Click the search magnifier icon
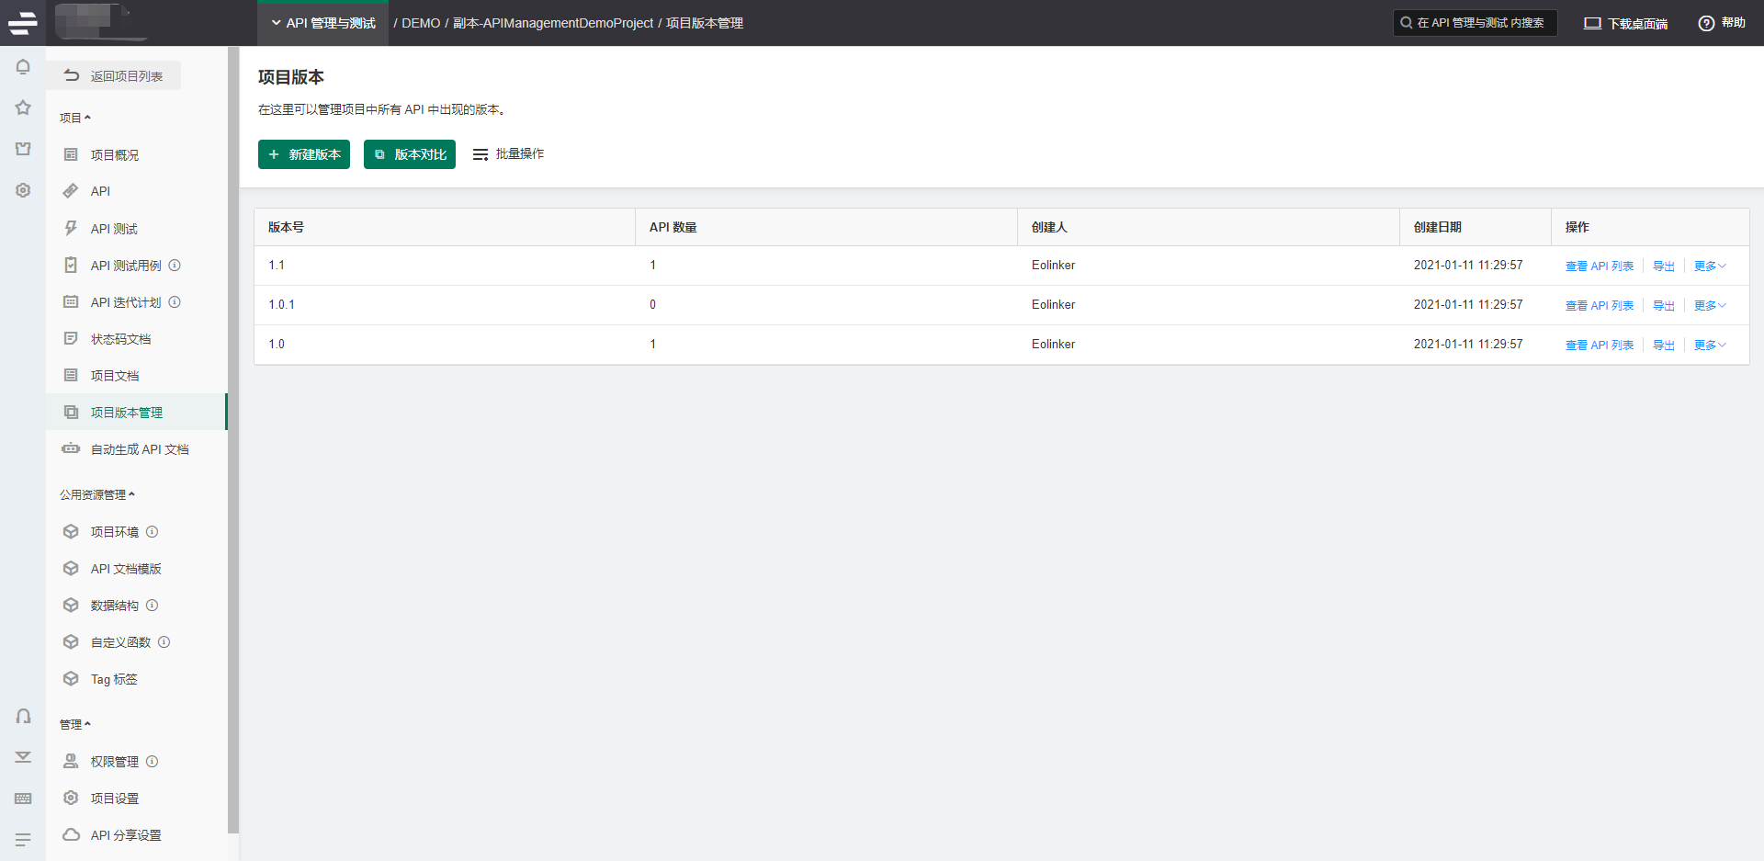 [1406, 23]
